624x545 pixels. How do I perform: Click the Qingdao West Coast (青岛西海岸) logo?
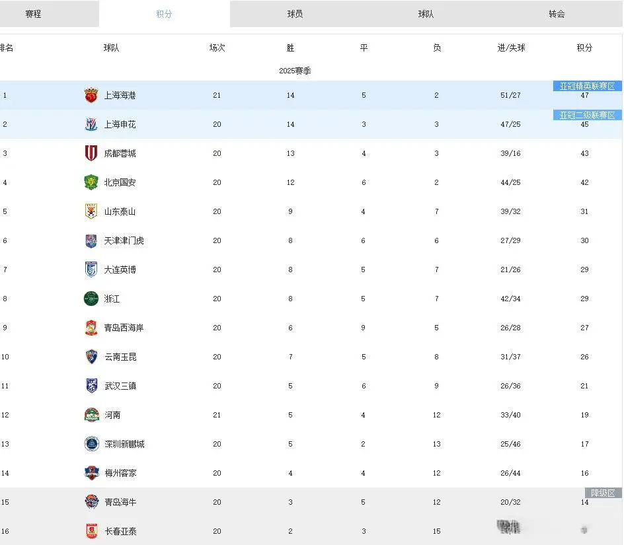91,328
